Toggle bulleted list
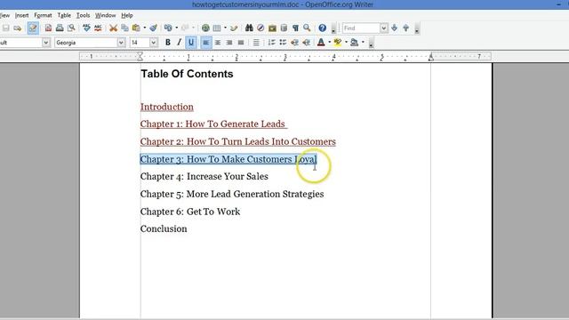The image size is (569, 320). [x=283, y=43]
